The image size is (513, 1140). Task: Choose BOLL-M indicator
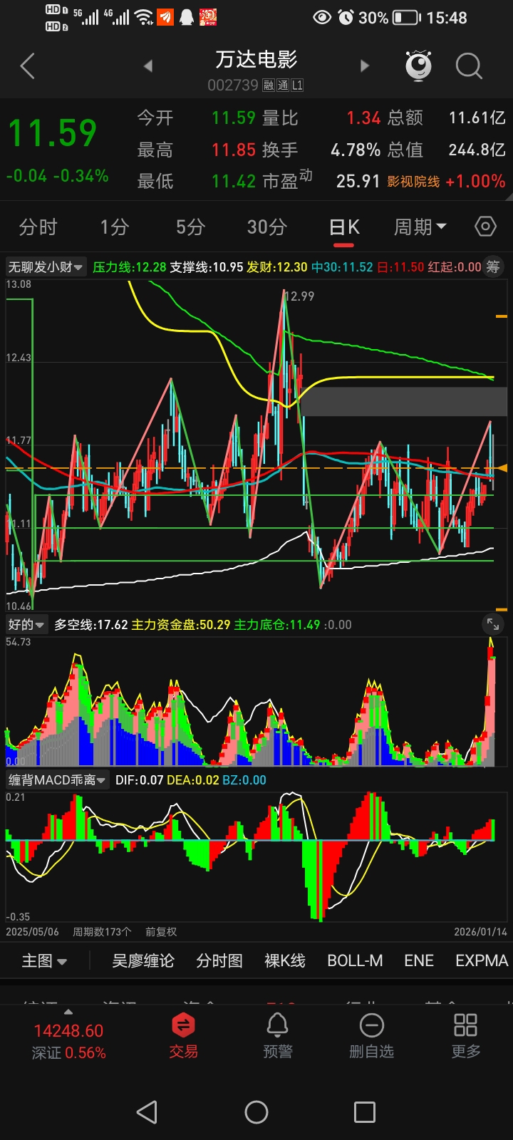pos(355,961)
